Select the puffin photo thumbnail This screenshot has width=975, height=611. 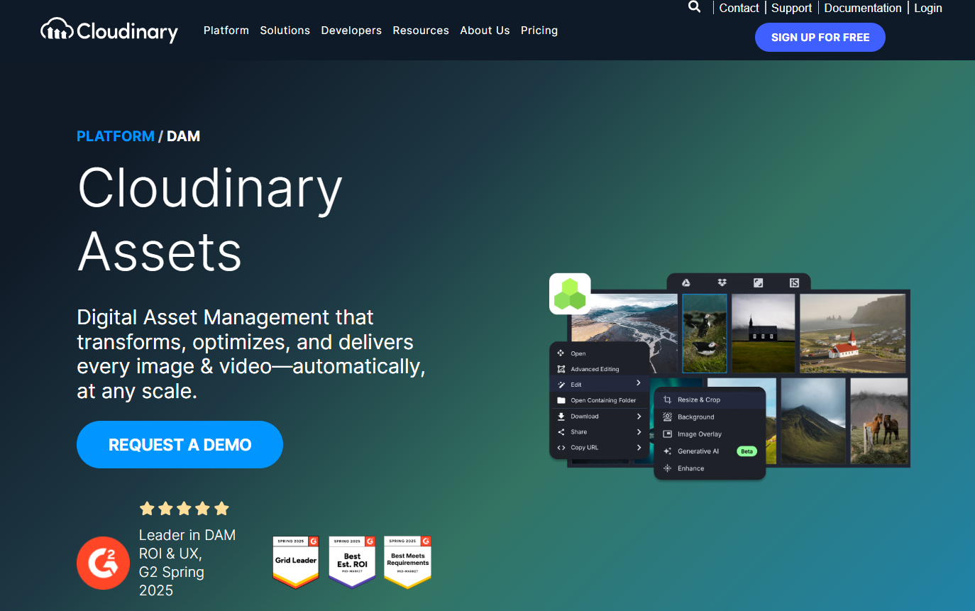(x=704, y=333)
